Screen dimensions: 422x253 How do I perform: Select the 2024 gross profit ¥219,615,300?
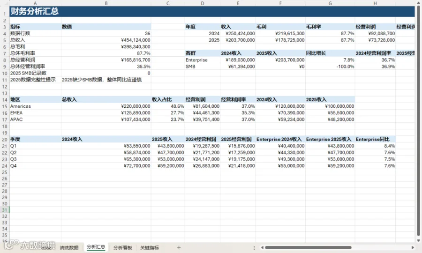click(280, 33)
